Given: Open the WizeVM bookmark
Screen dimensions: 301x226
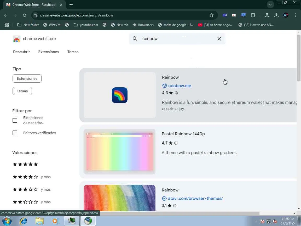Looking at the screenshot, I should (52, 25).
